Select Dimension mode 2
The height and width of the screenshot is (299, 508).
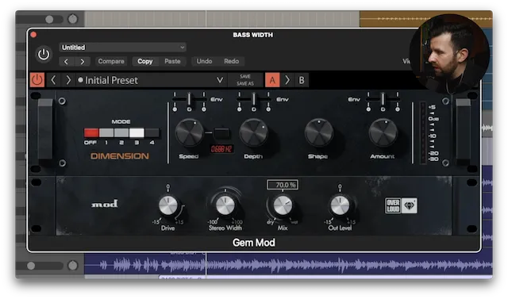[121, 132]
